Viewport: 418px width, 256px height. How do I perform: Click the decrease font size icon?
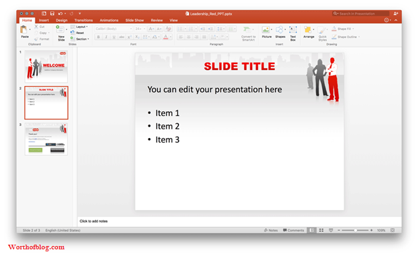pos(159,29)
